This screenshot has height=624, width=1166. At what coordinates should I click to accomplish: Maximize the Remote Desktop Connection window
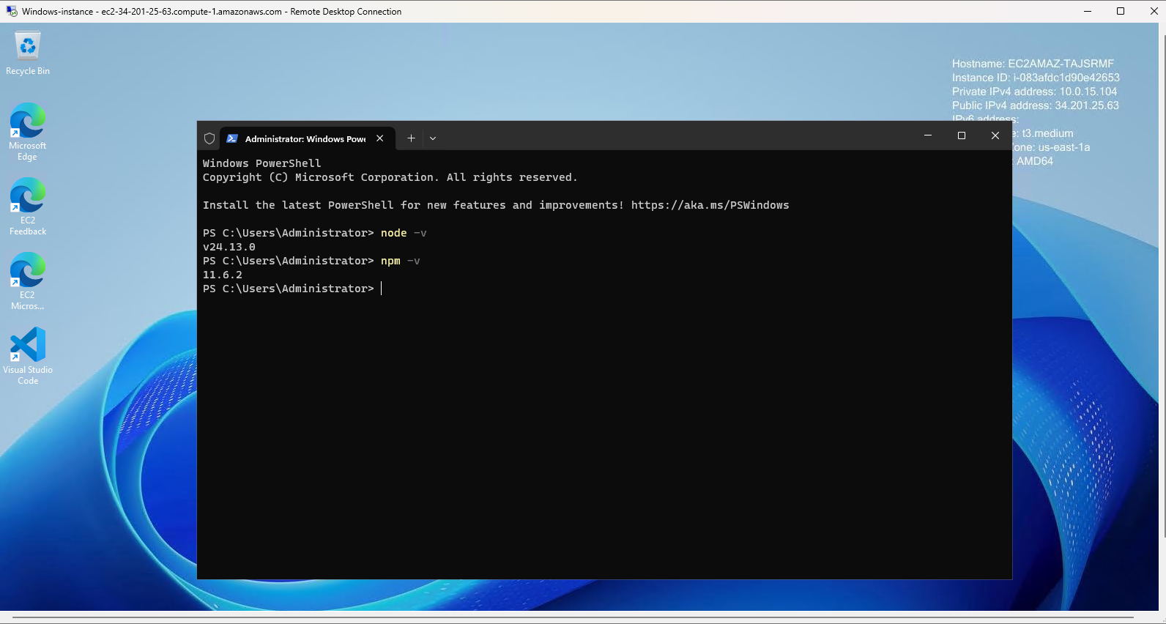[1121, 11]
